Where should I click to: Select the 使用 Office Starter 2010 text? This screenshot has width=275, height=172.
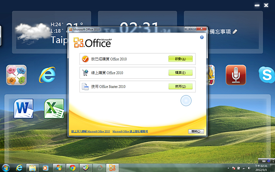pyautogui.click(x=108, y=86)
